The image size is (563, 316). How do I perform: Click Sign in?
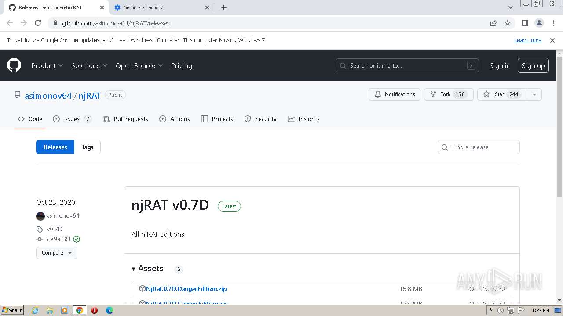click(500, 65)
